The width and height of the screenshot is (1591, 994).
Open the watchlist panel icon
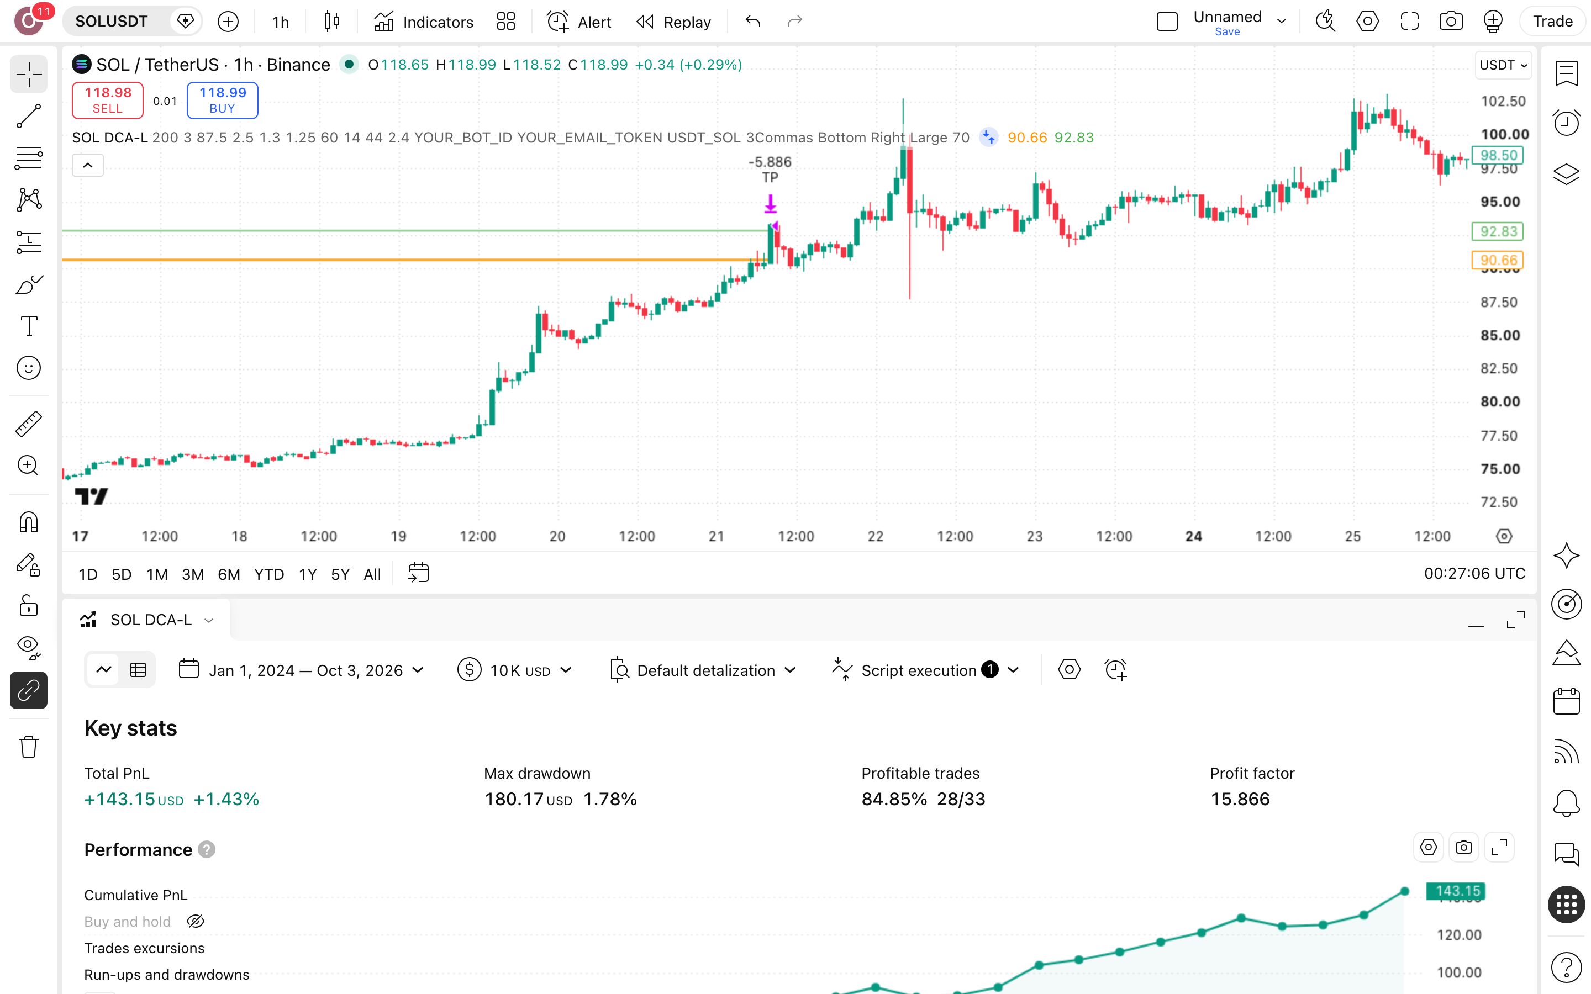pos(1566,73)
